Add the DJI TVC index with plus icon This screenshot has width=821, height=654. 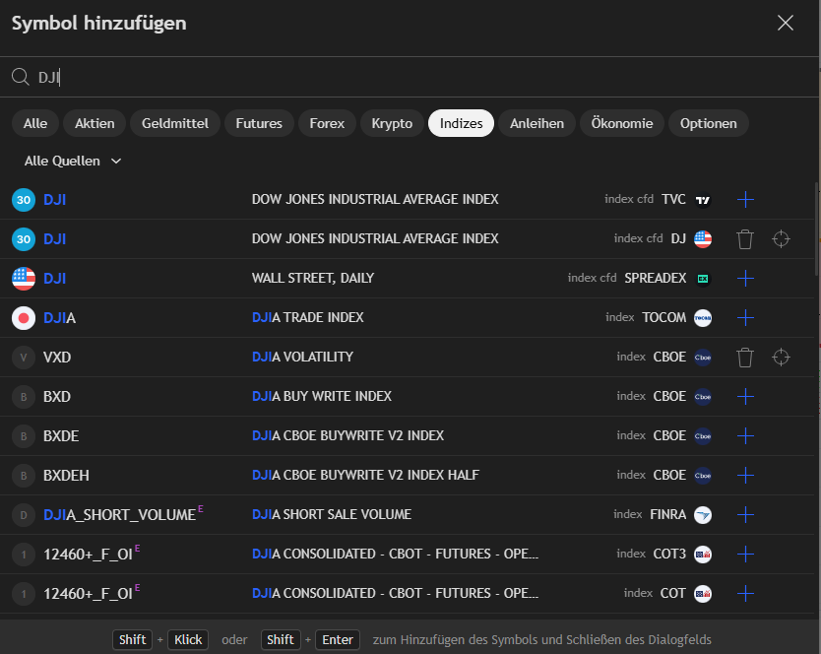click(745, 200)
